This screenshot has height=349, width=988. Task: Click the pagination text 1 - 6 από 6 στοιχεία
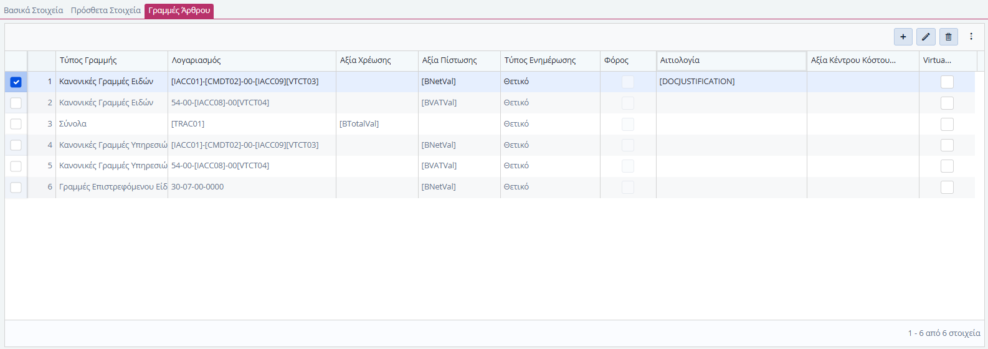[x=944, y=333]
